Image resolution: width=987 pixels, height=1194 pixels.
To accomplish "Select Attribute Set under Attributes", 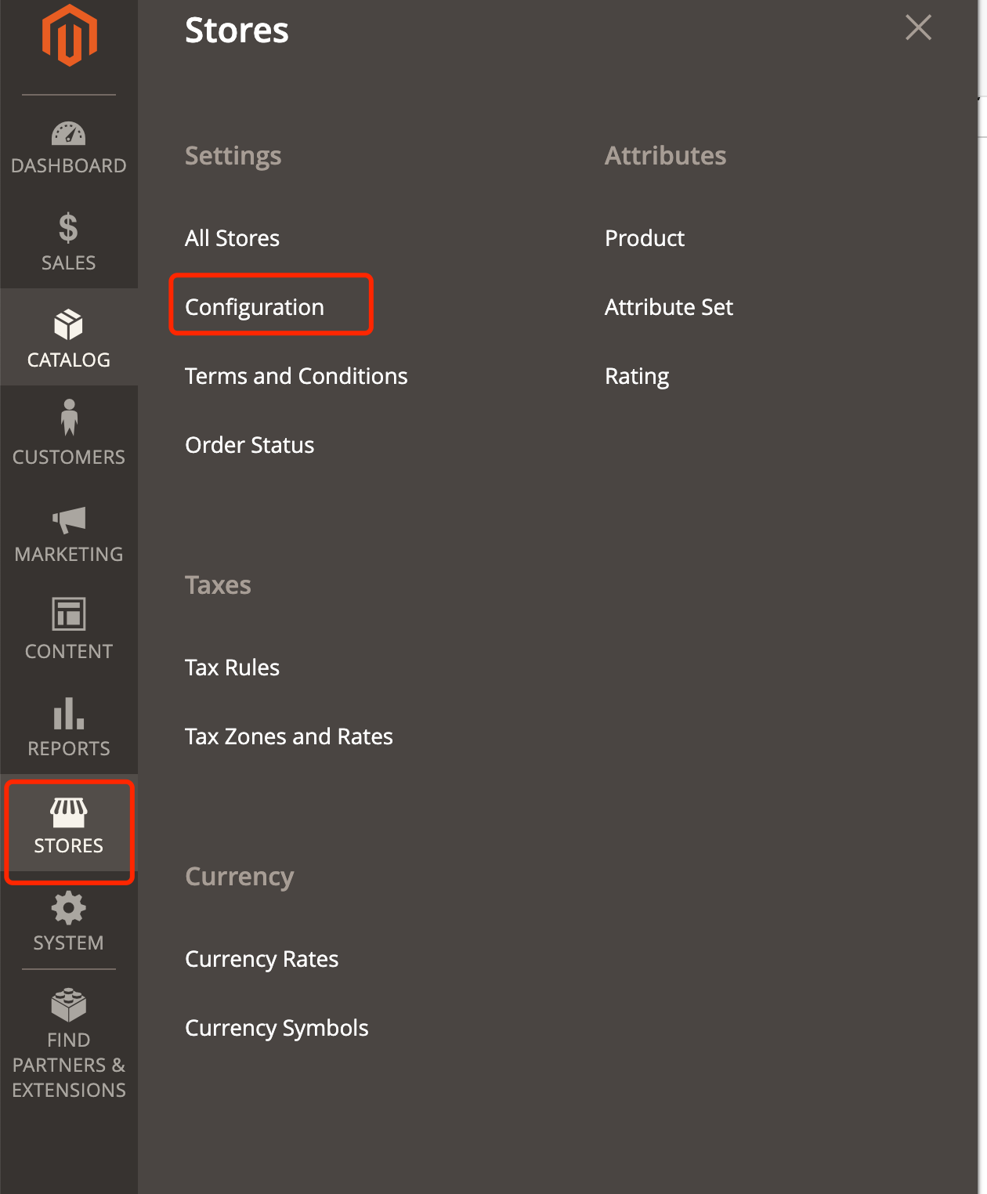I will click(x=668, y=306).
